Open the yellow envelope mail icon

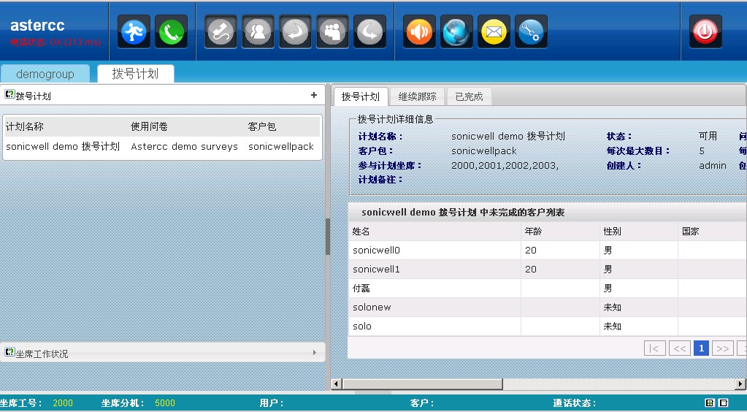pyautogui.click(x=494, y=32)
